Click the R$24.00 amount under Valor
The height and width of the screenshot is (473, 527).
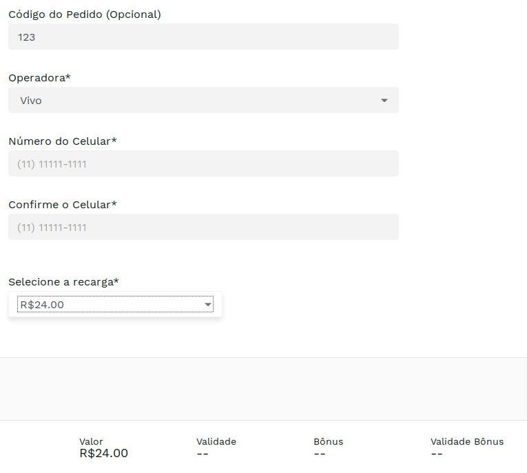click(103, 454)
